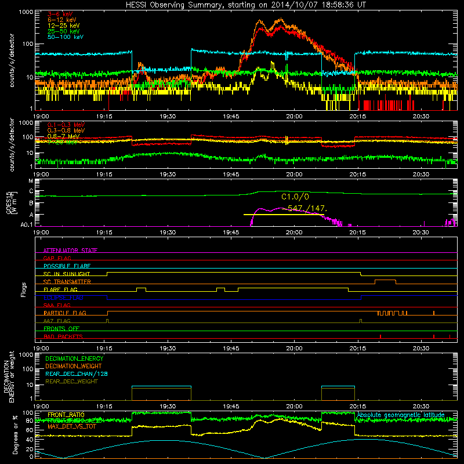Click the 20:00 tick under the Flags panel
This screenshot has width=464, height=464.
pyautogui.click(x=294, y=349)
